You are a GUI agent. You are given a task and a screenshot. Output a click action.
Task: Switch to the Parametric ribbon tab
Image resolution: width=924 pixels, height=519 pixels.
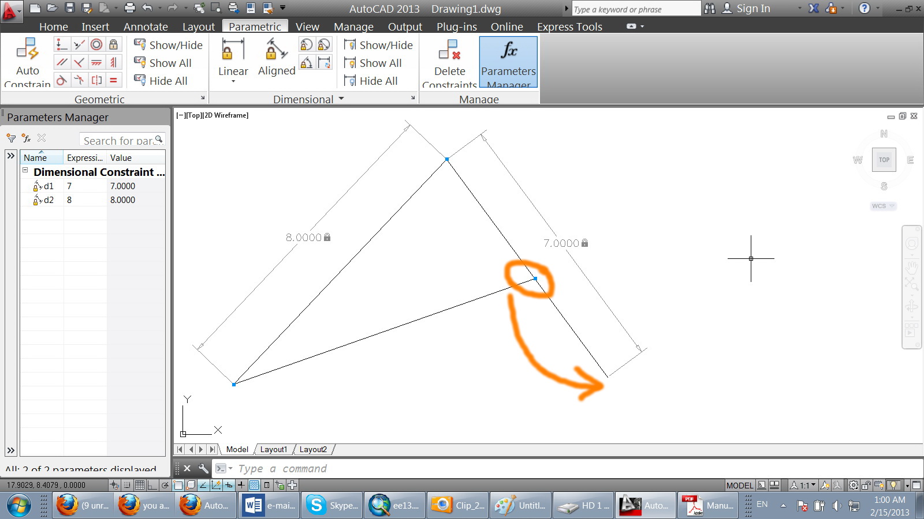[255, 26]
